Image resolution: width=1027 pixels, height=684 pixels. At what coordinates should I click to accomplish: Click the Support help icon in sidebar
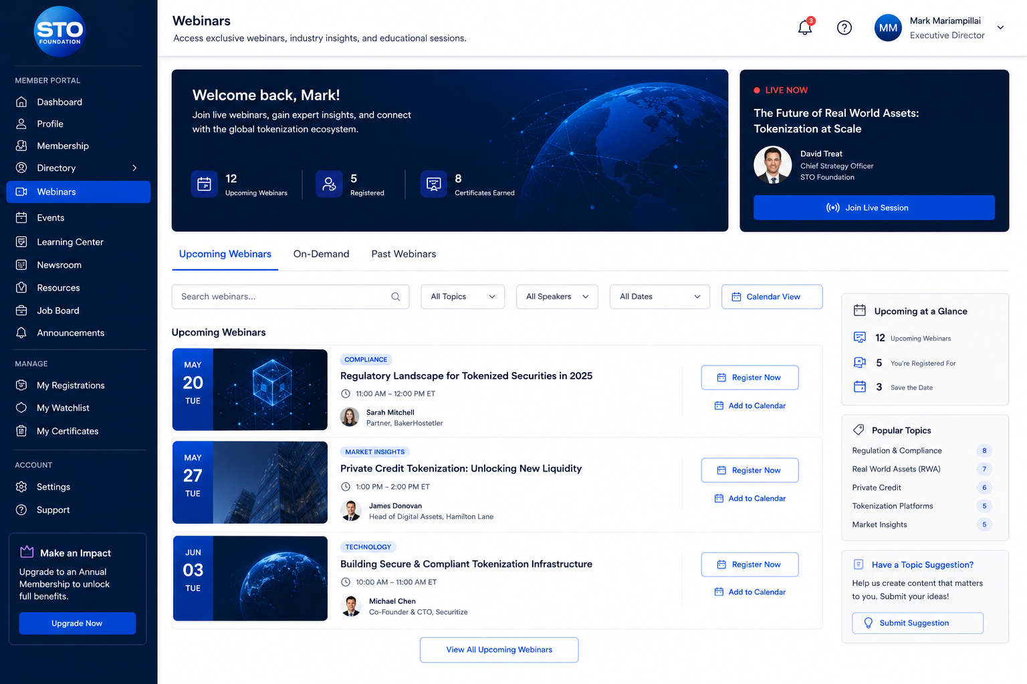[21, 510]
